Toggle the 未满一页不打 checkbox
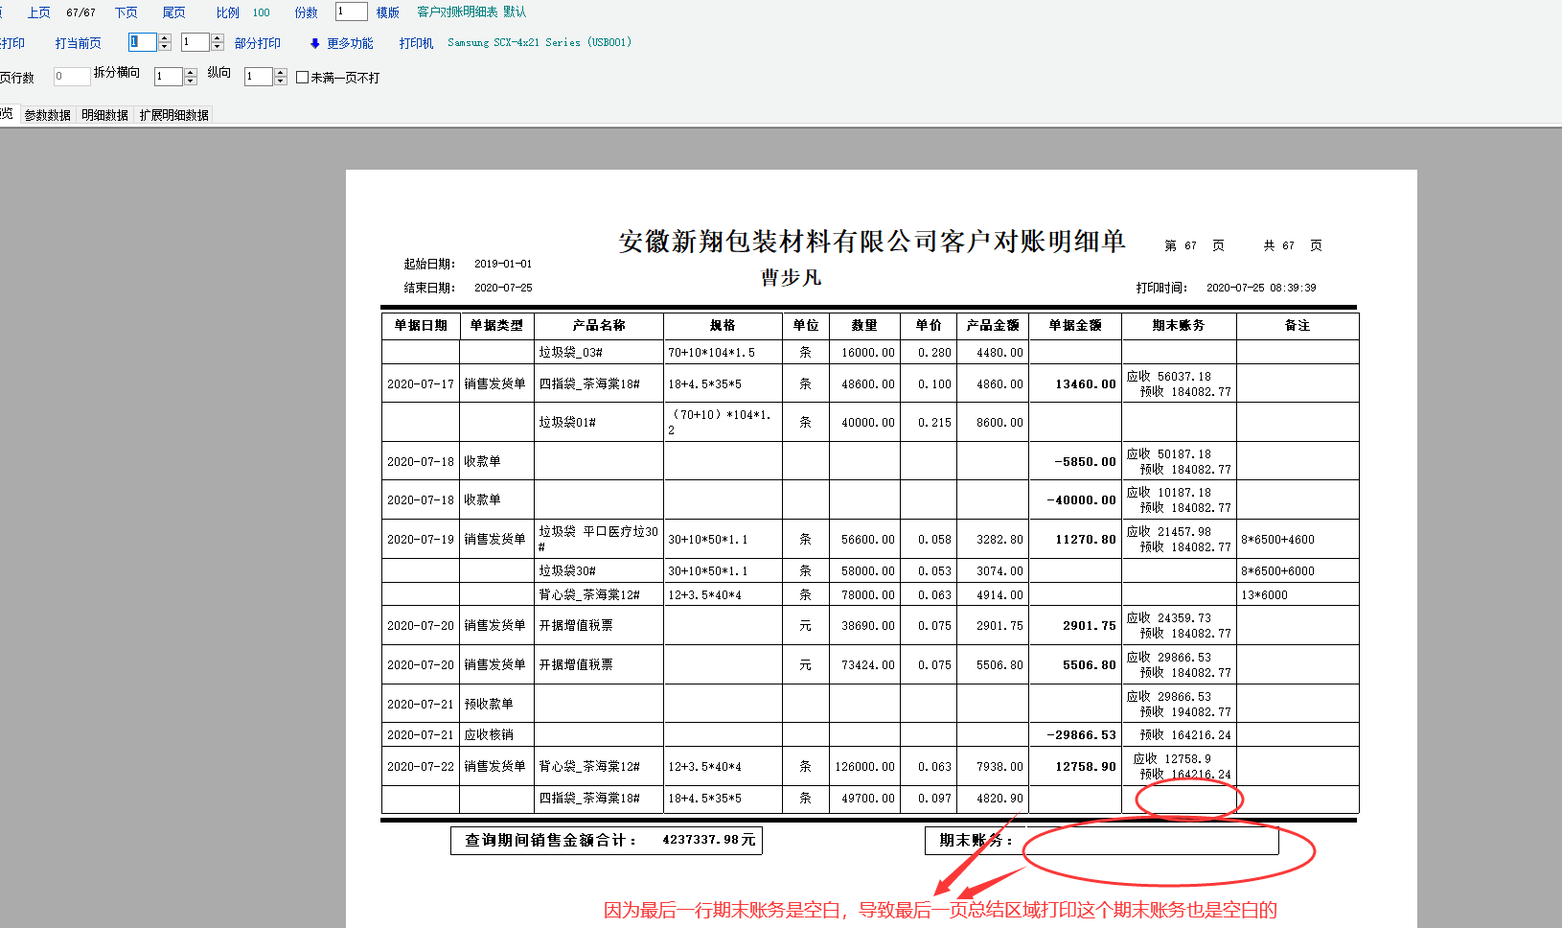The image size is (1562, 928). click(303, 78)
